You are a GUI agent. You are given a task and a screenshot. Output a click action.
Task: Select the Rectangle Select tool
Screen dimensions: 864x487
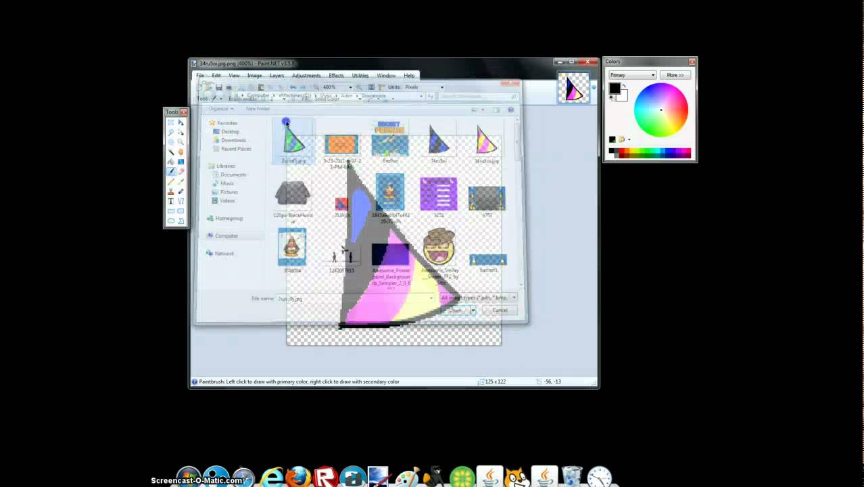point(170,122)
